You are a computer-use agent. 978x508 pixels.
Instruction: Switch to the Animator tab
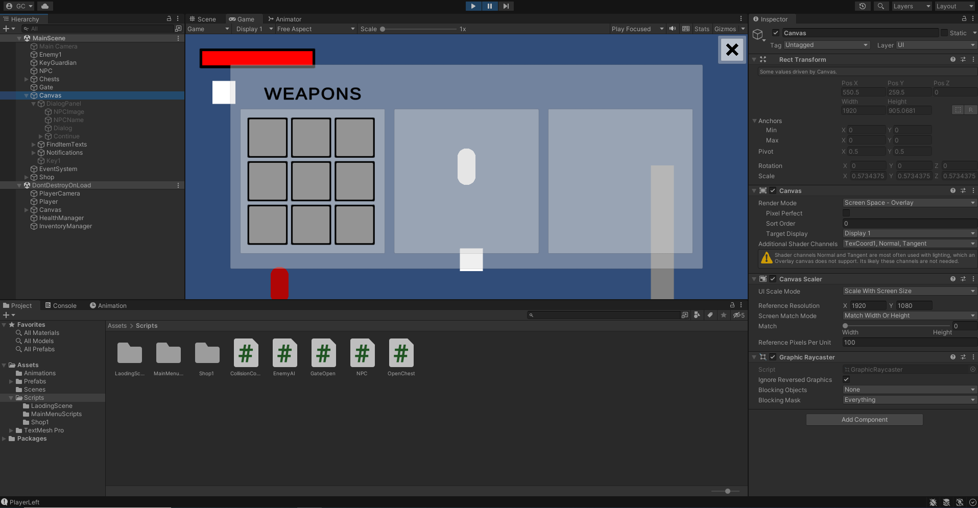tap(285, 19)
